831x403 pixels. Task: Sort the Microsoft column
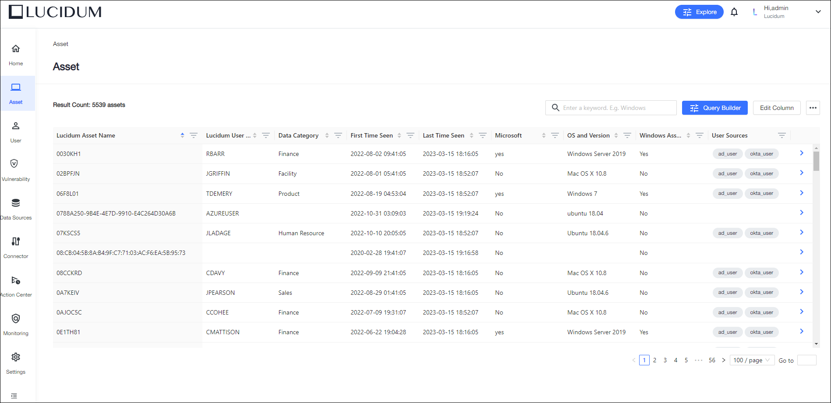pos(544,135)
